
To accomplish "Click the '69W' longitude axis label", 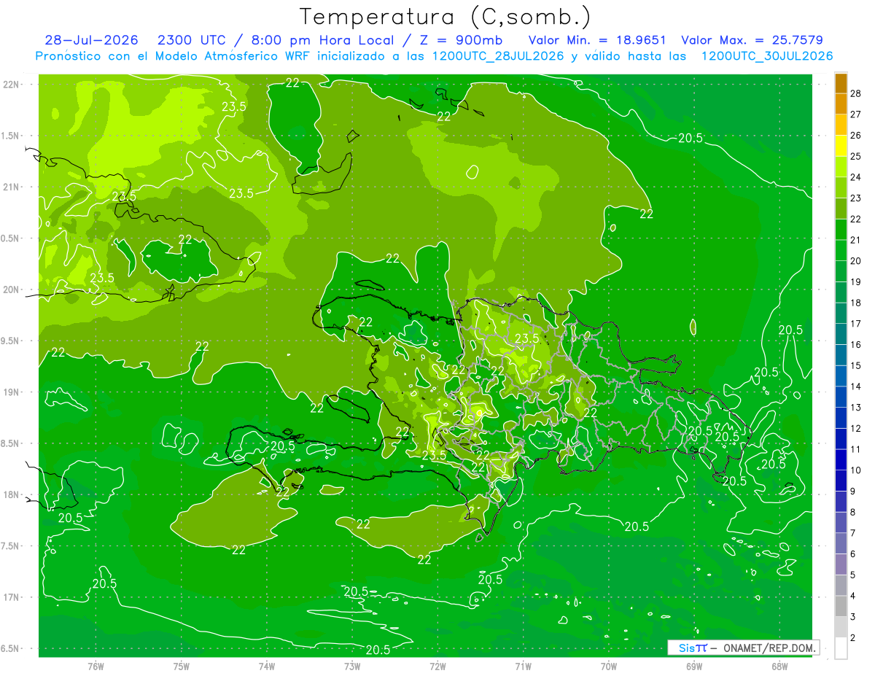I will click(694, 667).
